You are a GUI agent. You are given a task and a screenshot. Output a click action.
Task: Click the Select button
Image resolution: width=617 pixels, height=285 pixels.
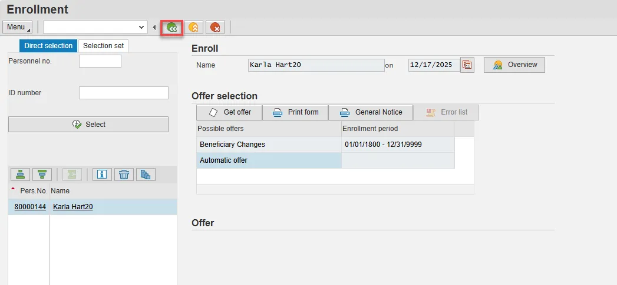tap(88, 125)
